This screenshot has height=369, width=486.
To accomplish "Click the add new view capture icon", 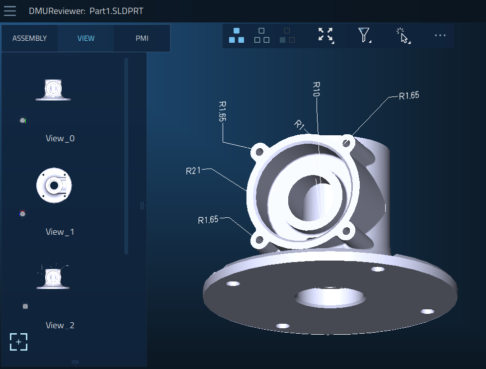I will click(x=18, y=342).
